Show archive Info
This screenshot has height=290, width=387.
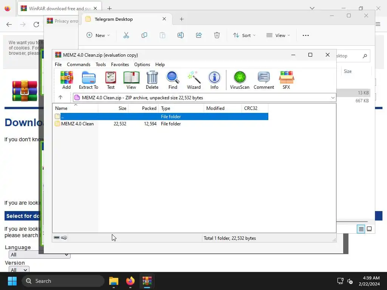pos(214,80)
